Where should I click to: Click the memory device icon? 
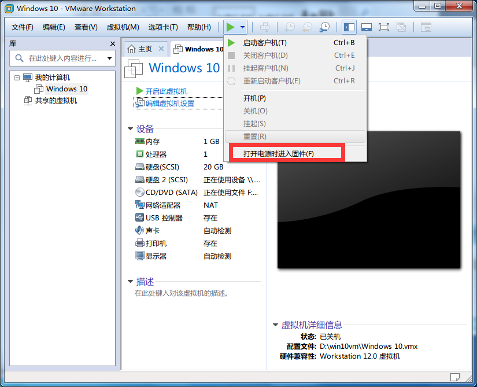pos(139,142)
